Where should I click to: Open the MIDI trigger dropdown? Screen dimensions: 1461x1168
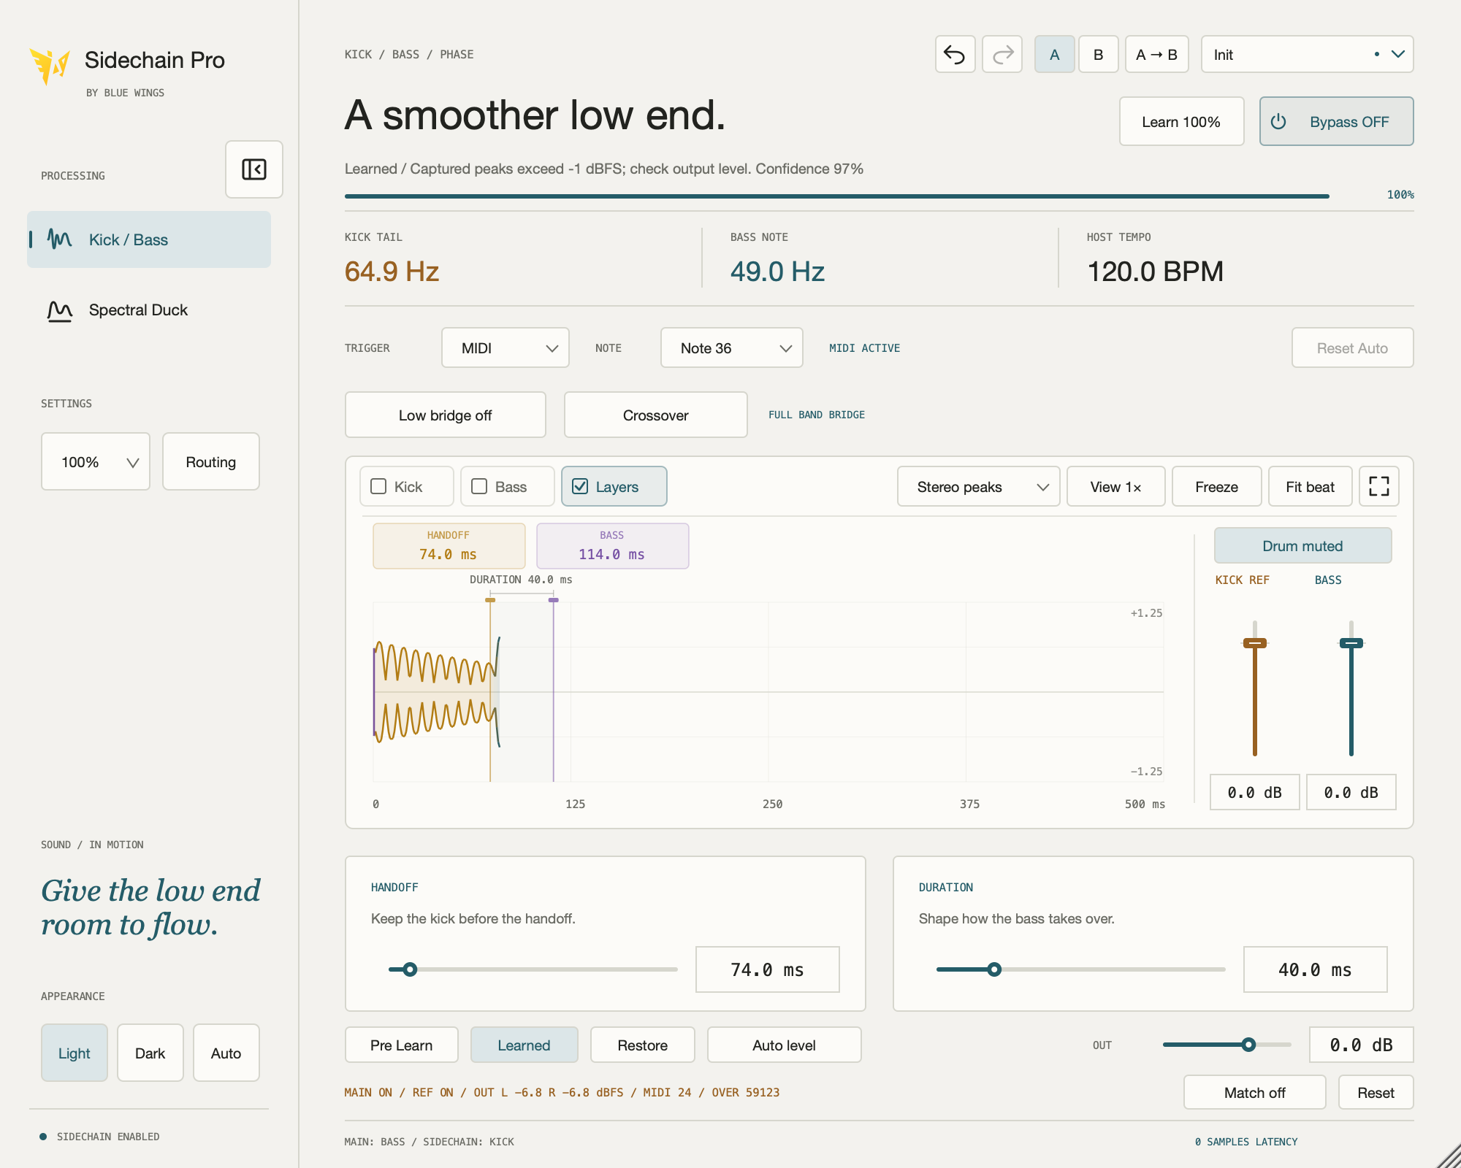click(x=506, y=348)
